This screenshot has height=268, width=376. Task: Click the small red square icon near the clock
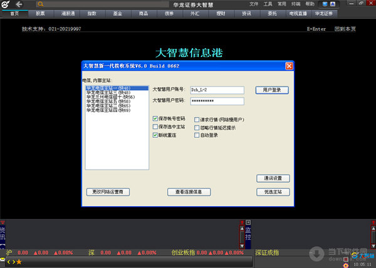(x=345, y=259)
